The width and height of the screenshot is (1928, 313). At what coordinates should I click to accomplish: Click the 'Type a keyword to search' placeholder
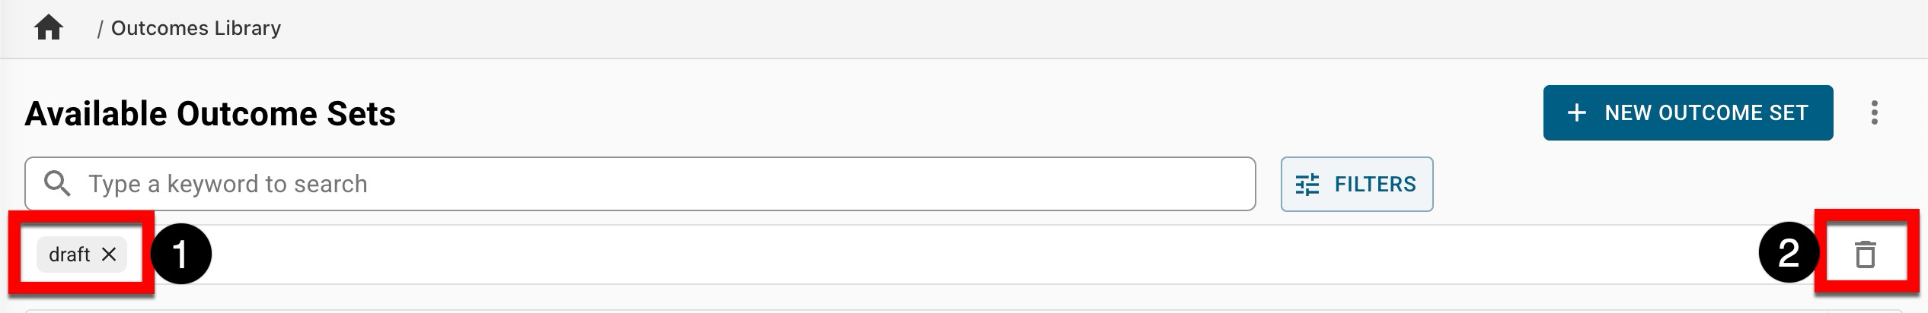pyautogui.click(x=228, y=184)
